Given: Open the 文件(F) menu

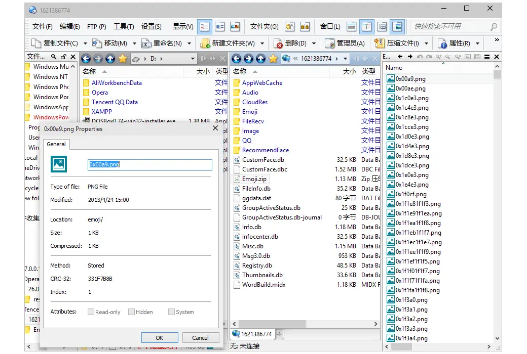Looking at the screenshot, I should [43, 26].
